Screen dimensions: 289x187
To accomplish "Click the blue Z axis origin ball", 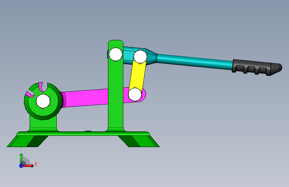I will [x=21, y=166].
